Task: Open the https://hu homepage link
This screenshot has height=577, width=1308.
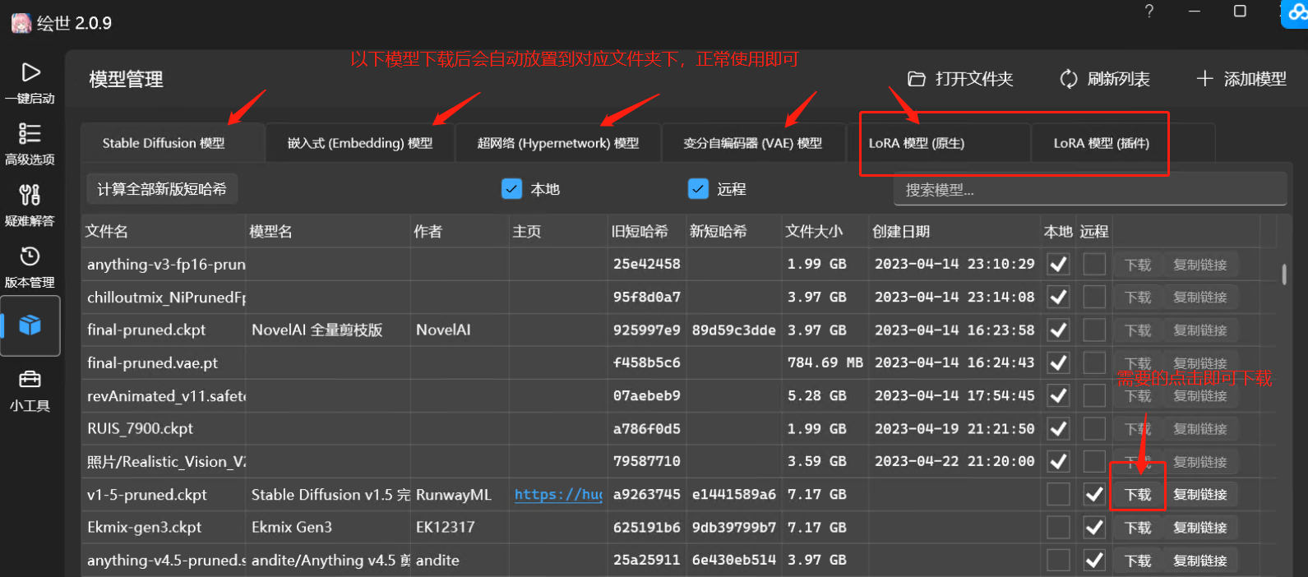Action: [557, 495]
